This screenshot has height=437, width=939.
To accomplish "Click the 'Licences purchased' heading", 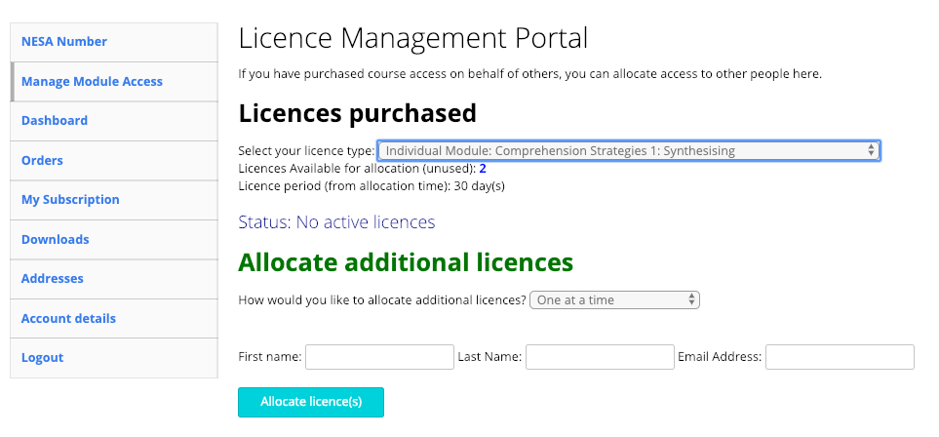I will coord(357,113).
